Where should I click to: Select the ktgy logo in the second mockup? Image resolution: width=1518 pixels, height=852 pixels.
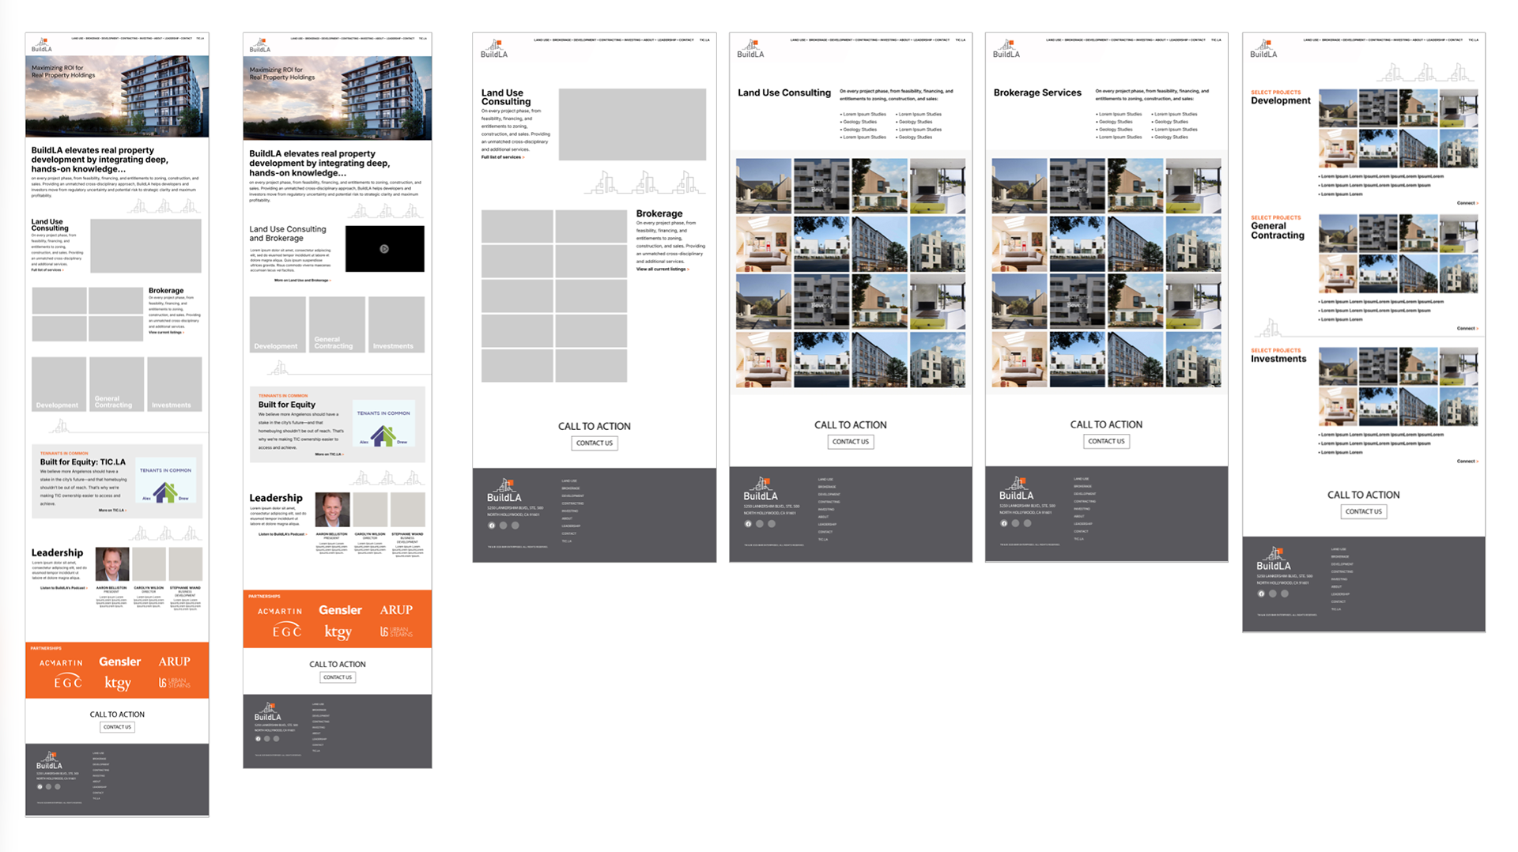click(338, 632)
